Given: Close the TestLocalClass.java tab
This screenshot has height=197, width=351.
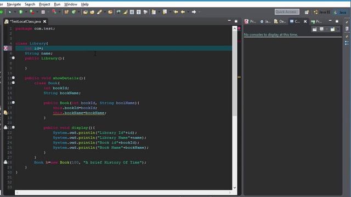Looking at the screenshot, I should coord(45,21).
